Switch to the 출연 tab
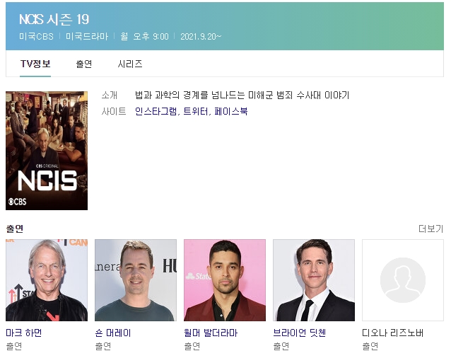Image resolution: width=451 pixels, height=363 pixels. (x=83, y=64)
